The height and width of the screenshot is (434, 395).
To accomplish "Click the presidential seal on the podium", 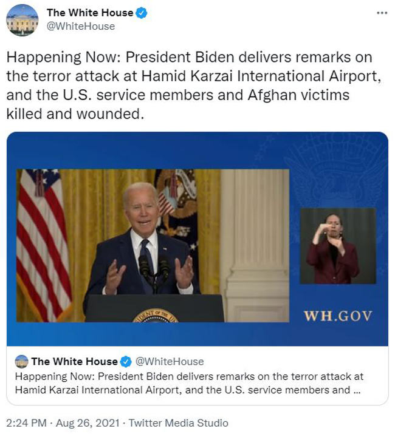I will (155, 316).
